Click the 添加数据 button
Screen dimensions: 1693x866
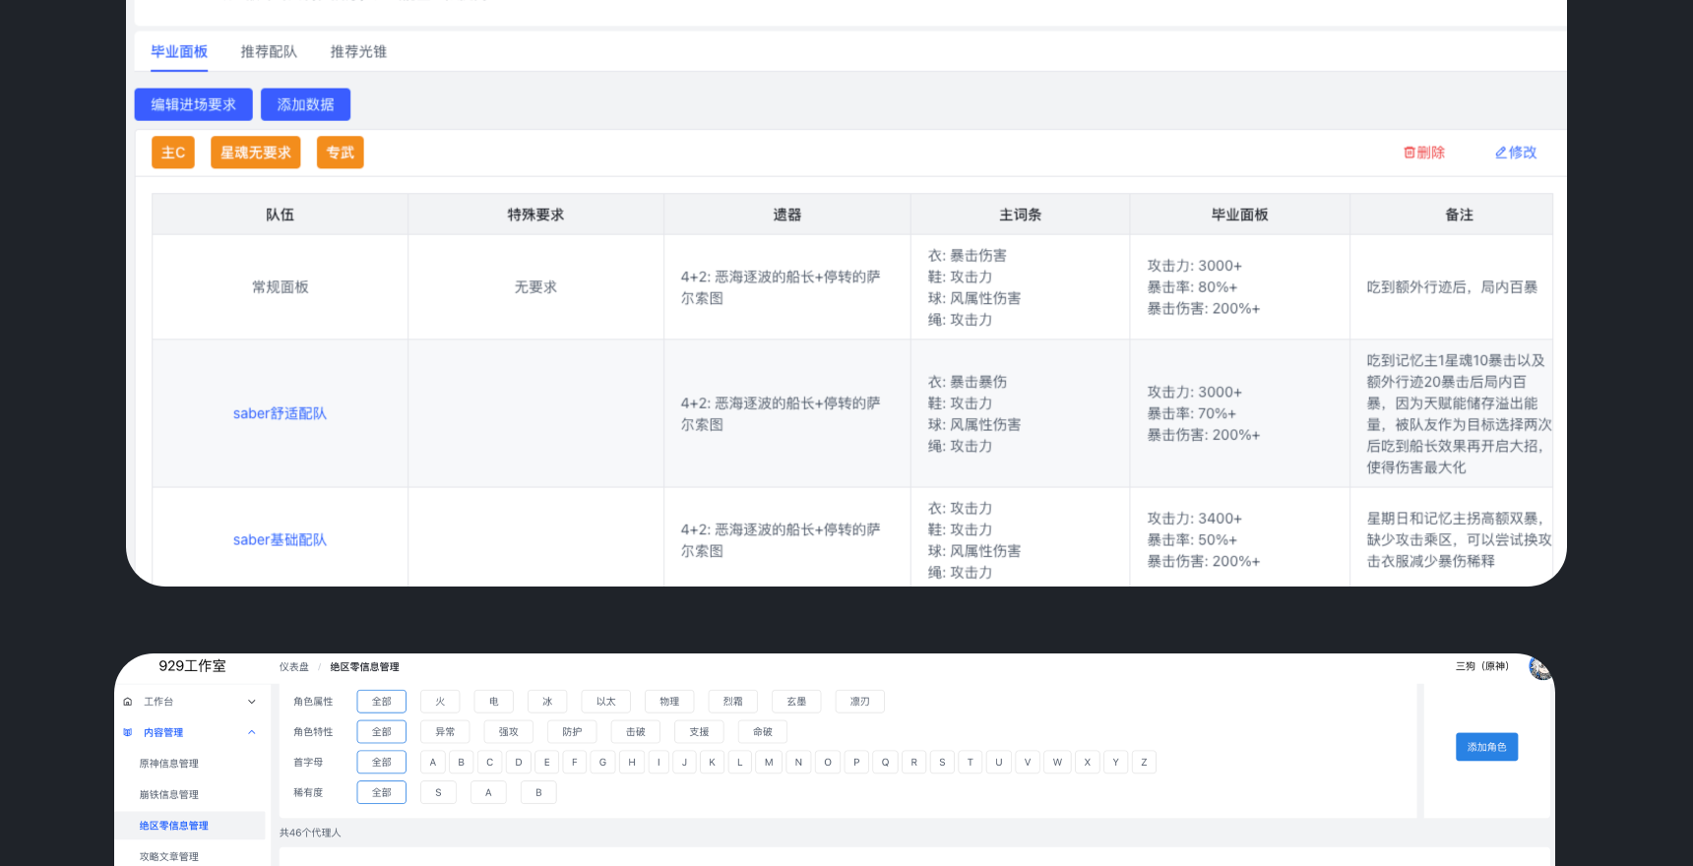(305, 104)
